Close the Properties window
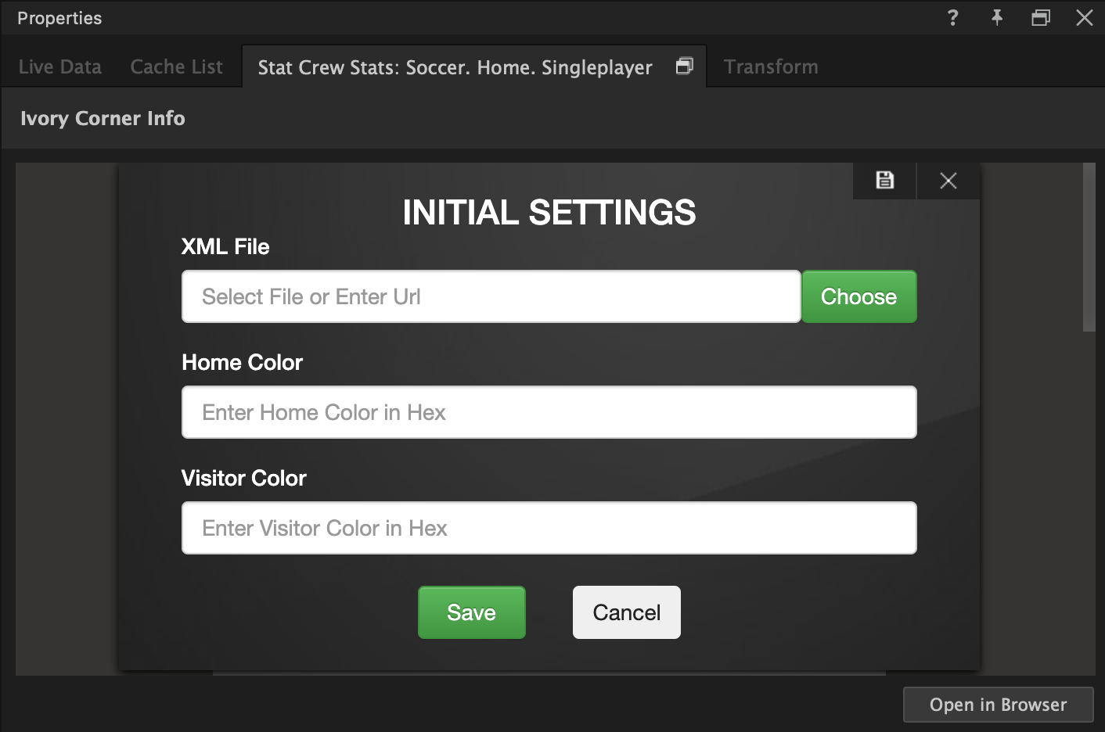The image size is (1105, 732). tap(1085, 17)
